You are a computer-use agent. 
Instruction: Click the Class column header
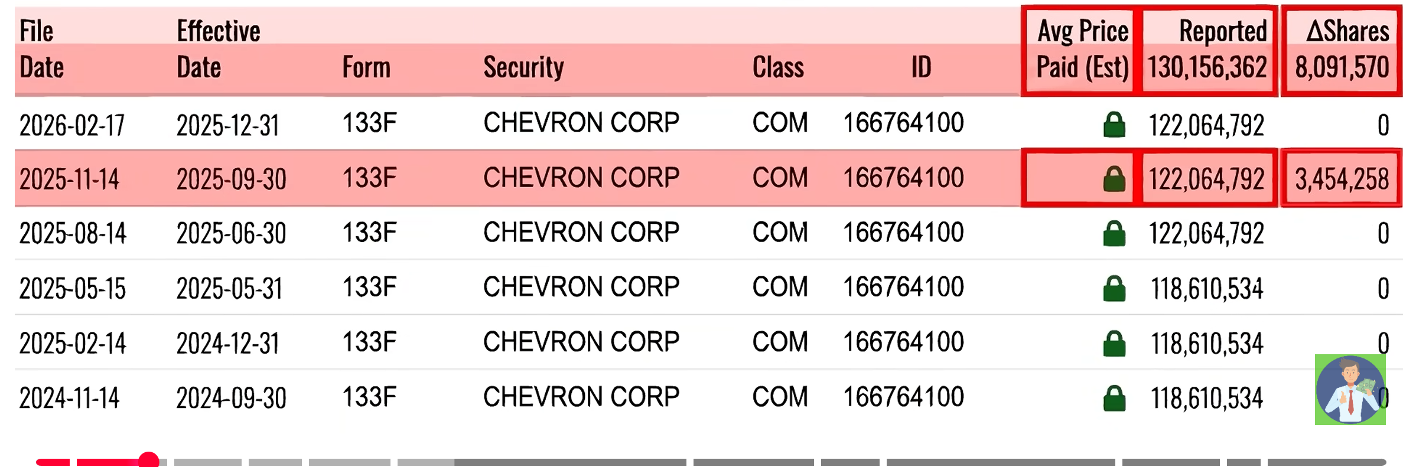point(778,67)
